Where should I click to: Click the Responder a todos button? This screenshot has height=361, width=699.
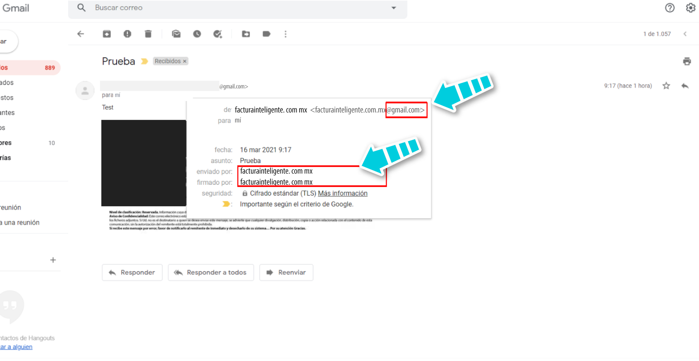coord(211,272)
